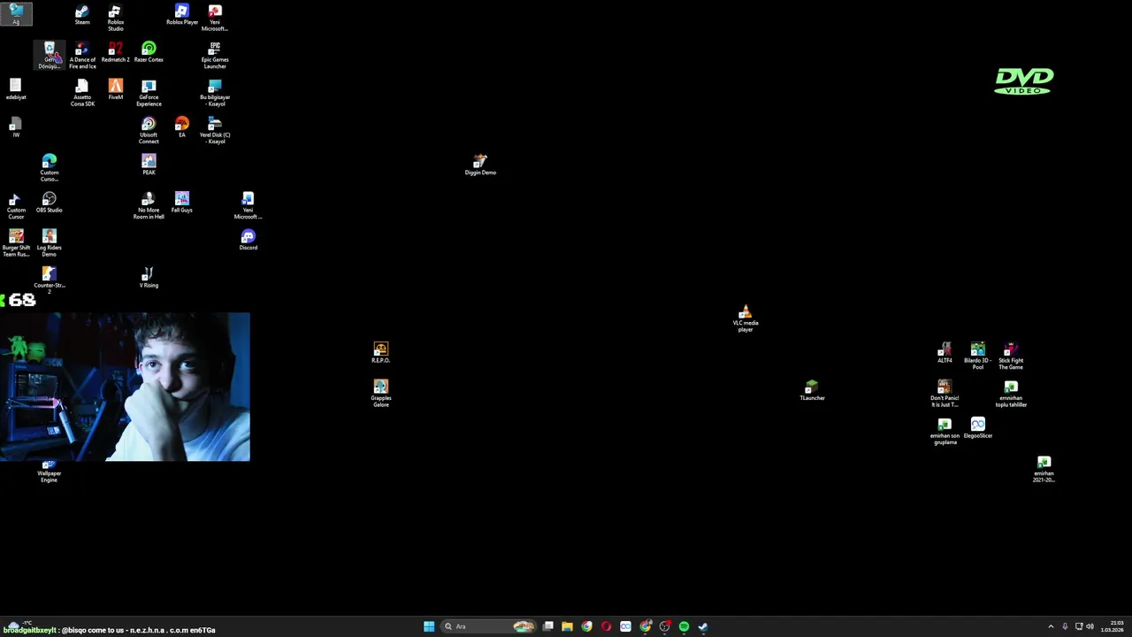Open the Geri Dönüşüm recycle bin icon
This screenshot has height=637, width=1132.
(x=50, y=55)
